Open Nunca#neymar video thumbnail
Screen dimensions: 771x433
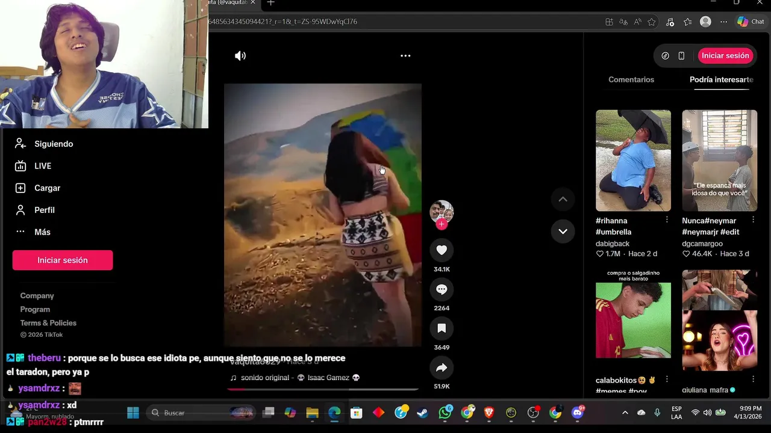[x=719, y=161]
